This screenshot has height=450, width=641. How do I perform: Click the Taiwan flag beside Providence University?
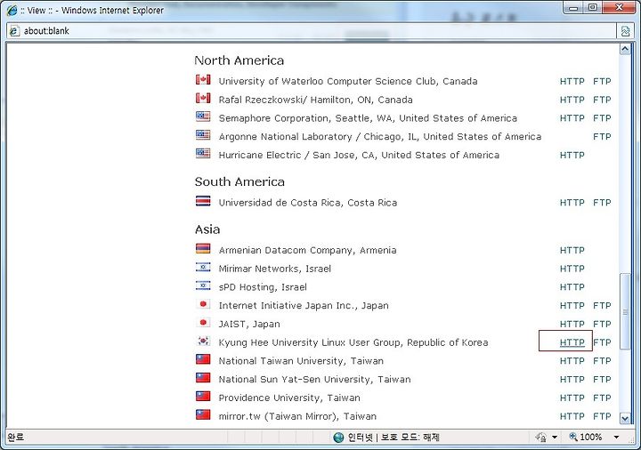[203, 396]
